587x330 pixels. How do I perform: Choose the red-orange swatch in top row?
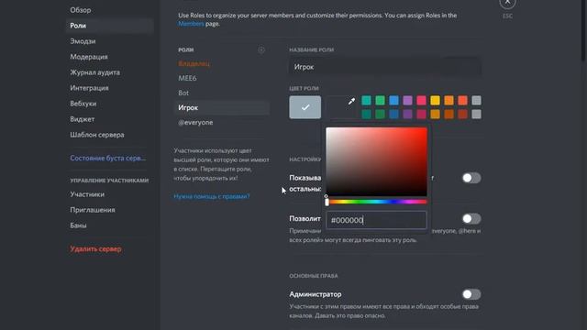point(462,100)
